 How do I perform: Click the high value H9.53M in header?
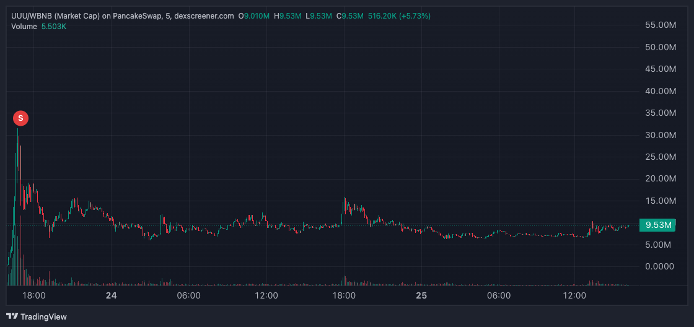[x=289, y=15]
